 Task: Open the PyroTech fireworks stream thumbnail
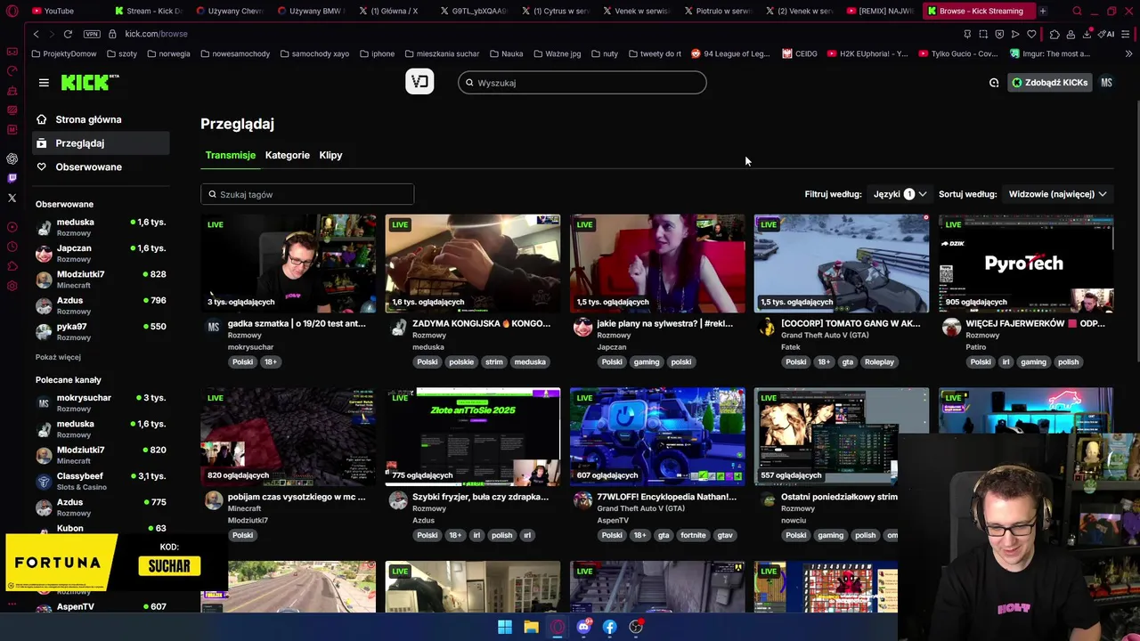coord(1026,264)
